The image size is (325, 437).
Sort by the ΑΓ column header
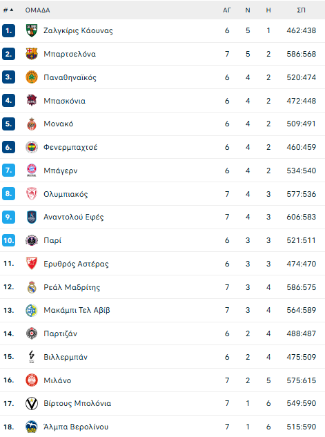pos(227,10)
